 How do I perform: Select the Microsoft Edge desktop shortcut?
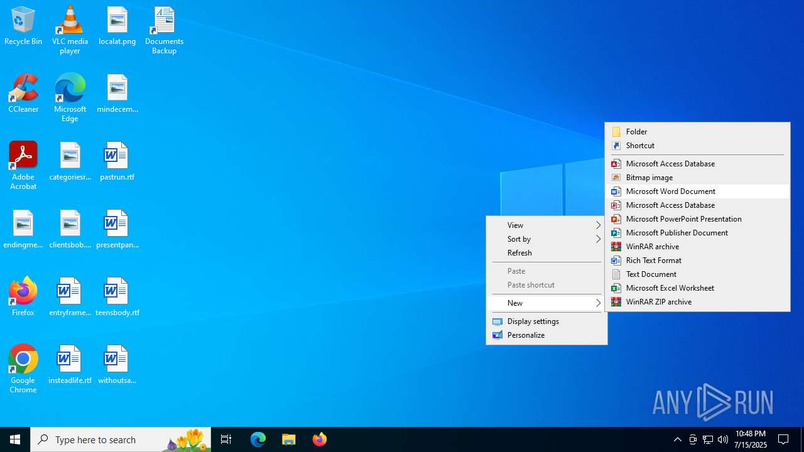click(70, 98)
